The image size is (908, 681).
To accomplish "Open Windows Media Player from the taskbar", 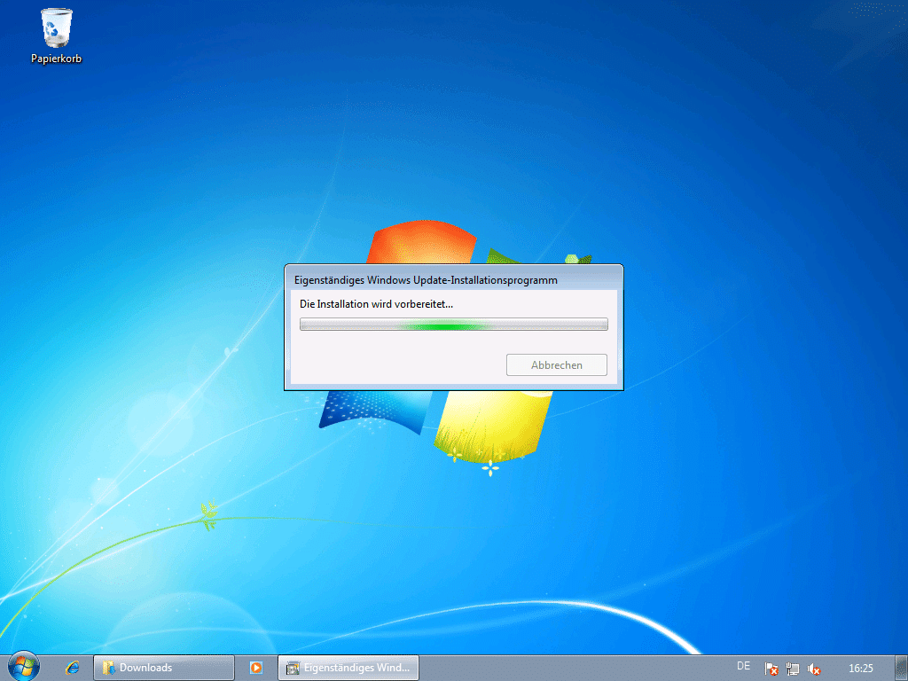I will [x=256, y=668].
